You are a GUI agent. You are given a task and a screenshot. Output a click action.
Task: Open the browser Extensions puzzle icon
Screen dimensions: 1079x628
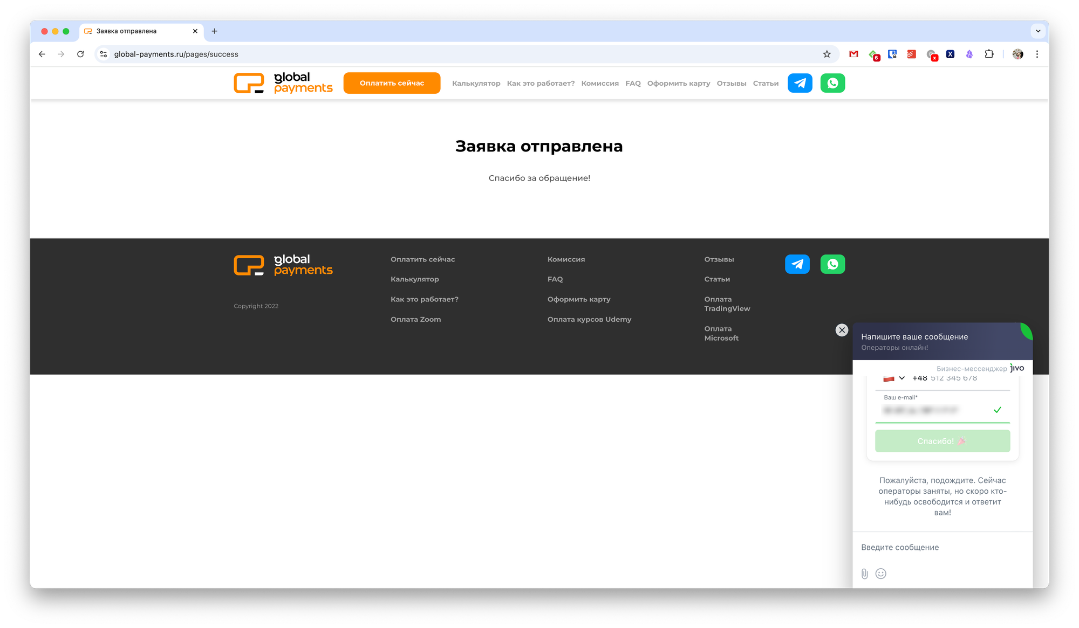[x=989, y=54]
